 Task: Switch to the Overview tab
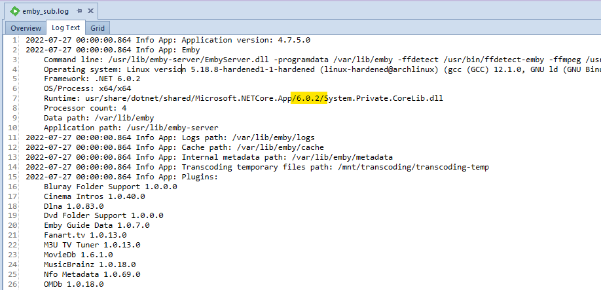tap(26, 28)
